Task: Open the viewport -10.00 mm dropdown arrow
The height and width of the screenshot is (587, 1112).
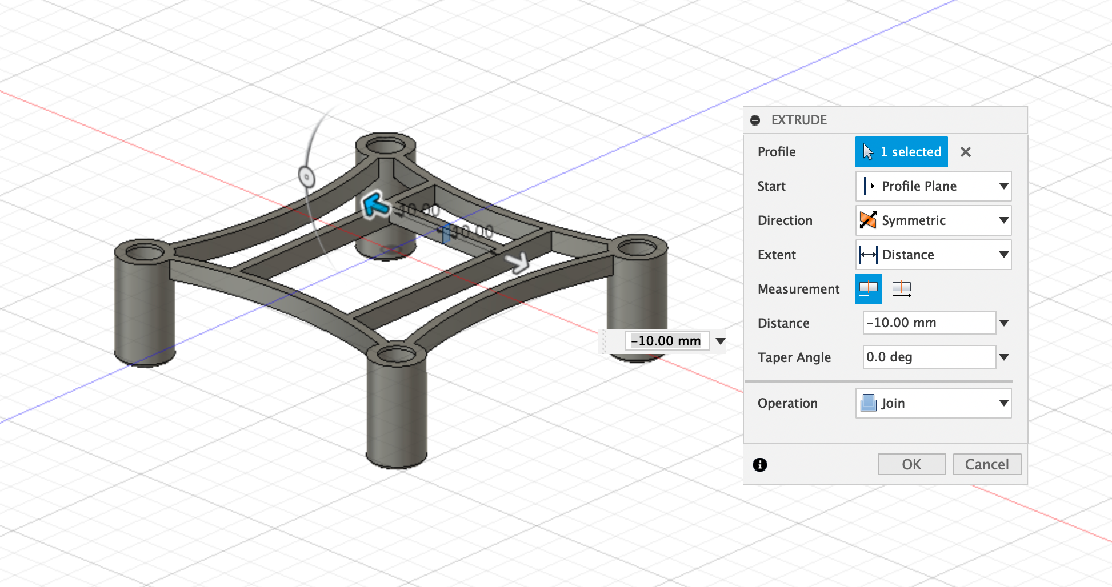Action: coord(721,341)
